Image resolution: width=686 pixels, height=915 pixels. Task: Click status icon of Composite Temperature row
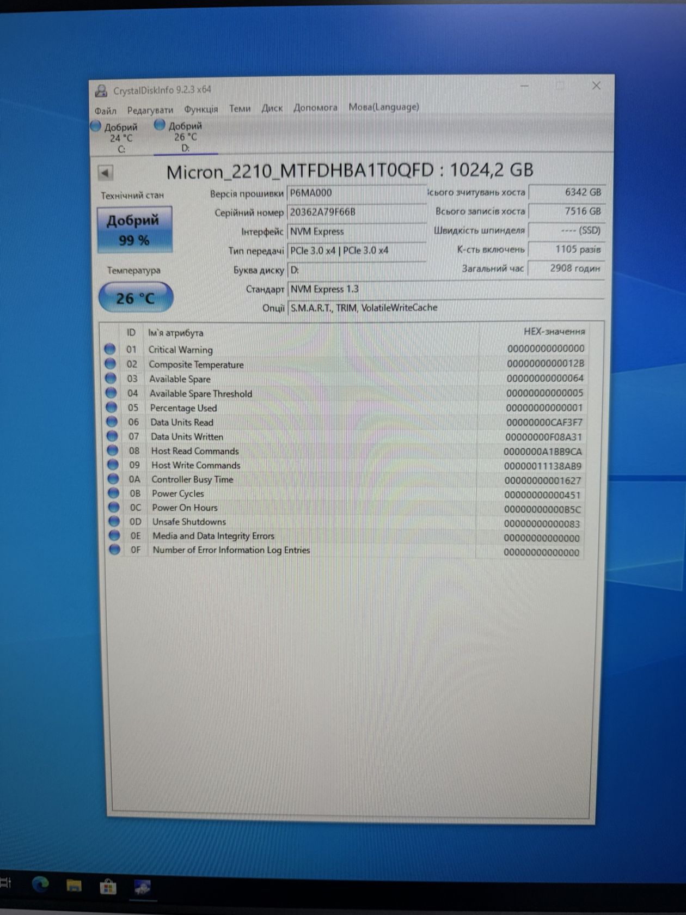(110, 364)
